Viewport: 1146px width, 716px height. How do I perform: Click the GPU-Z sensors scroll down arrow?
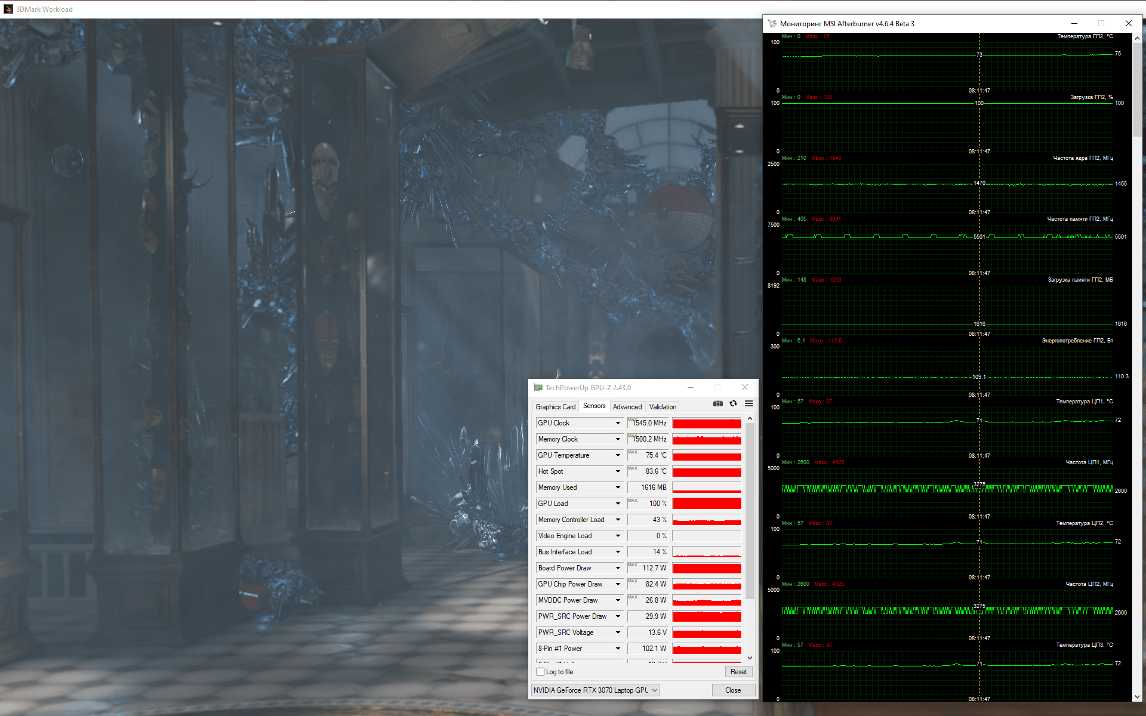point(750,658)
